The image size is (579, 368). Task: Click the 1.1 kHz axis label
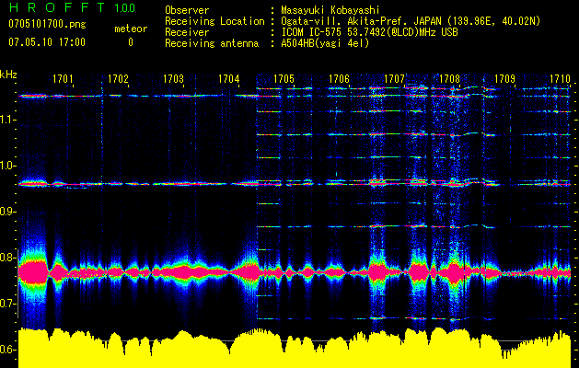7,120
